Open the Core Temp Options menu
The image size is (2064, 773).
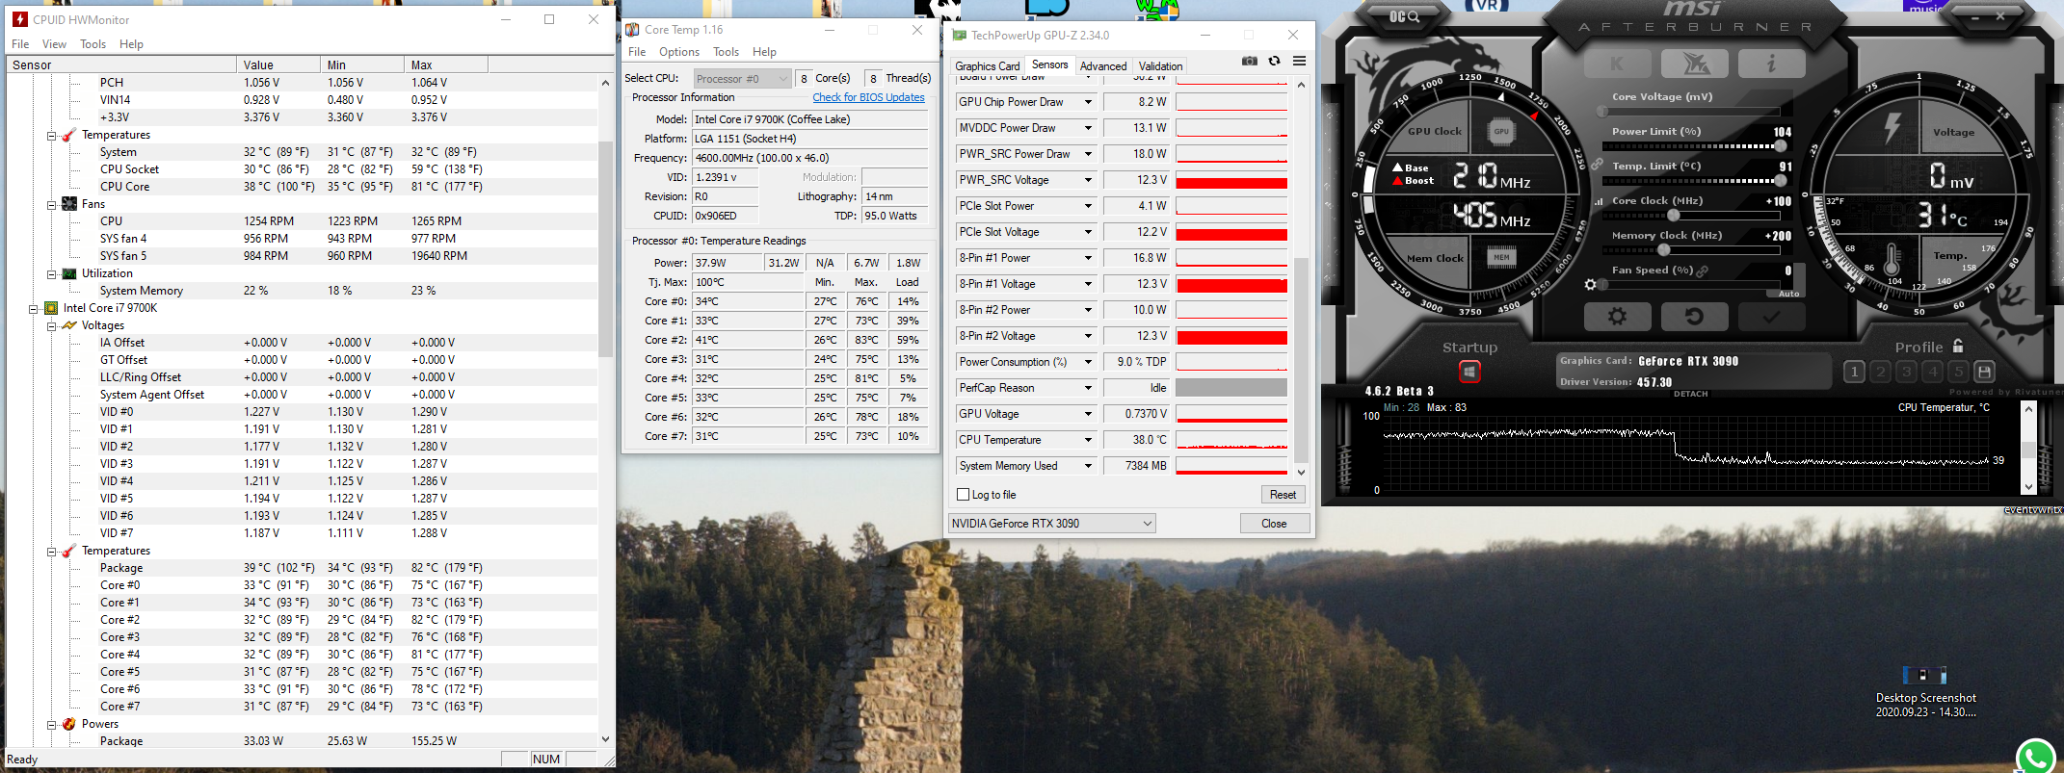(679, 52)
